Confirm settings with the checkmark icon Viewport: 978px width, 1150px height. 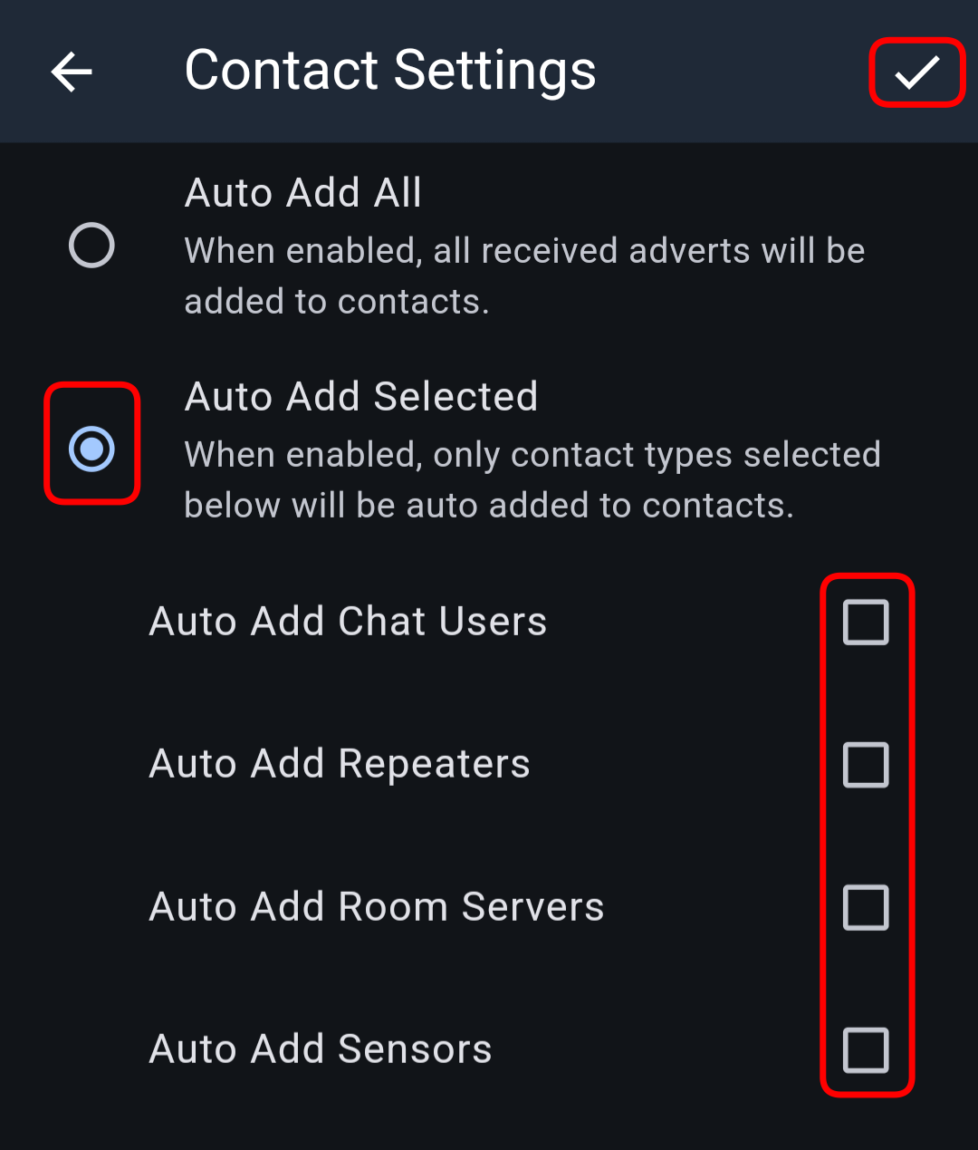click(x=917, y=72)
